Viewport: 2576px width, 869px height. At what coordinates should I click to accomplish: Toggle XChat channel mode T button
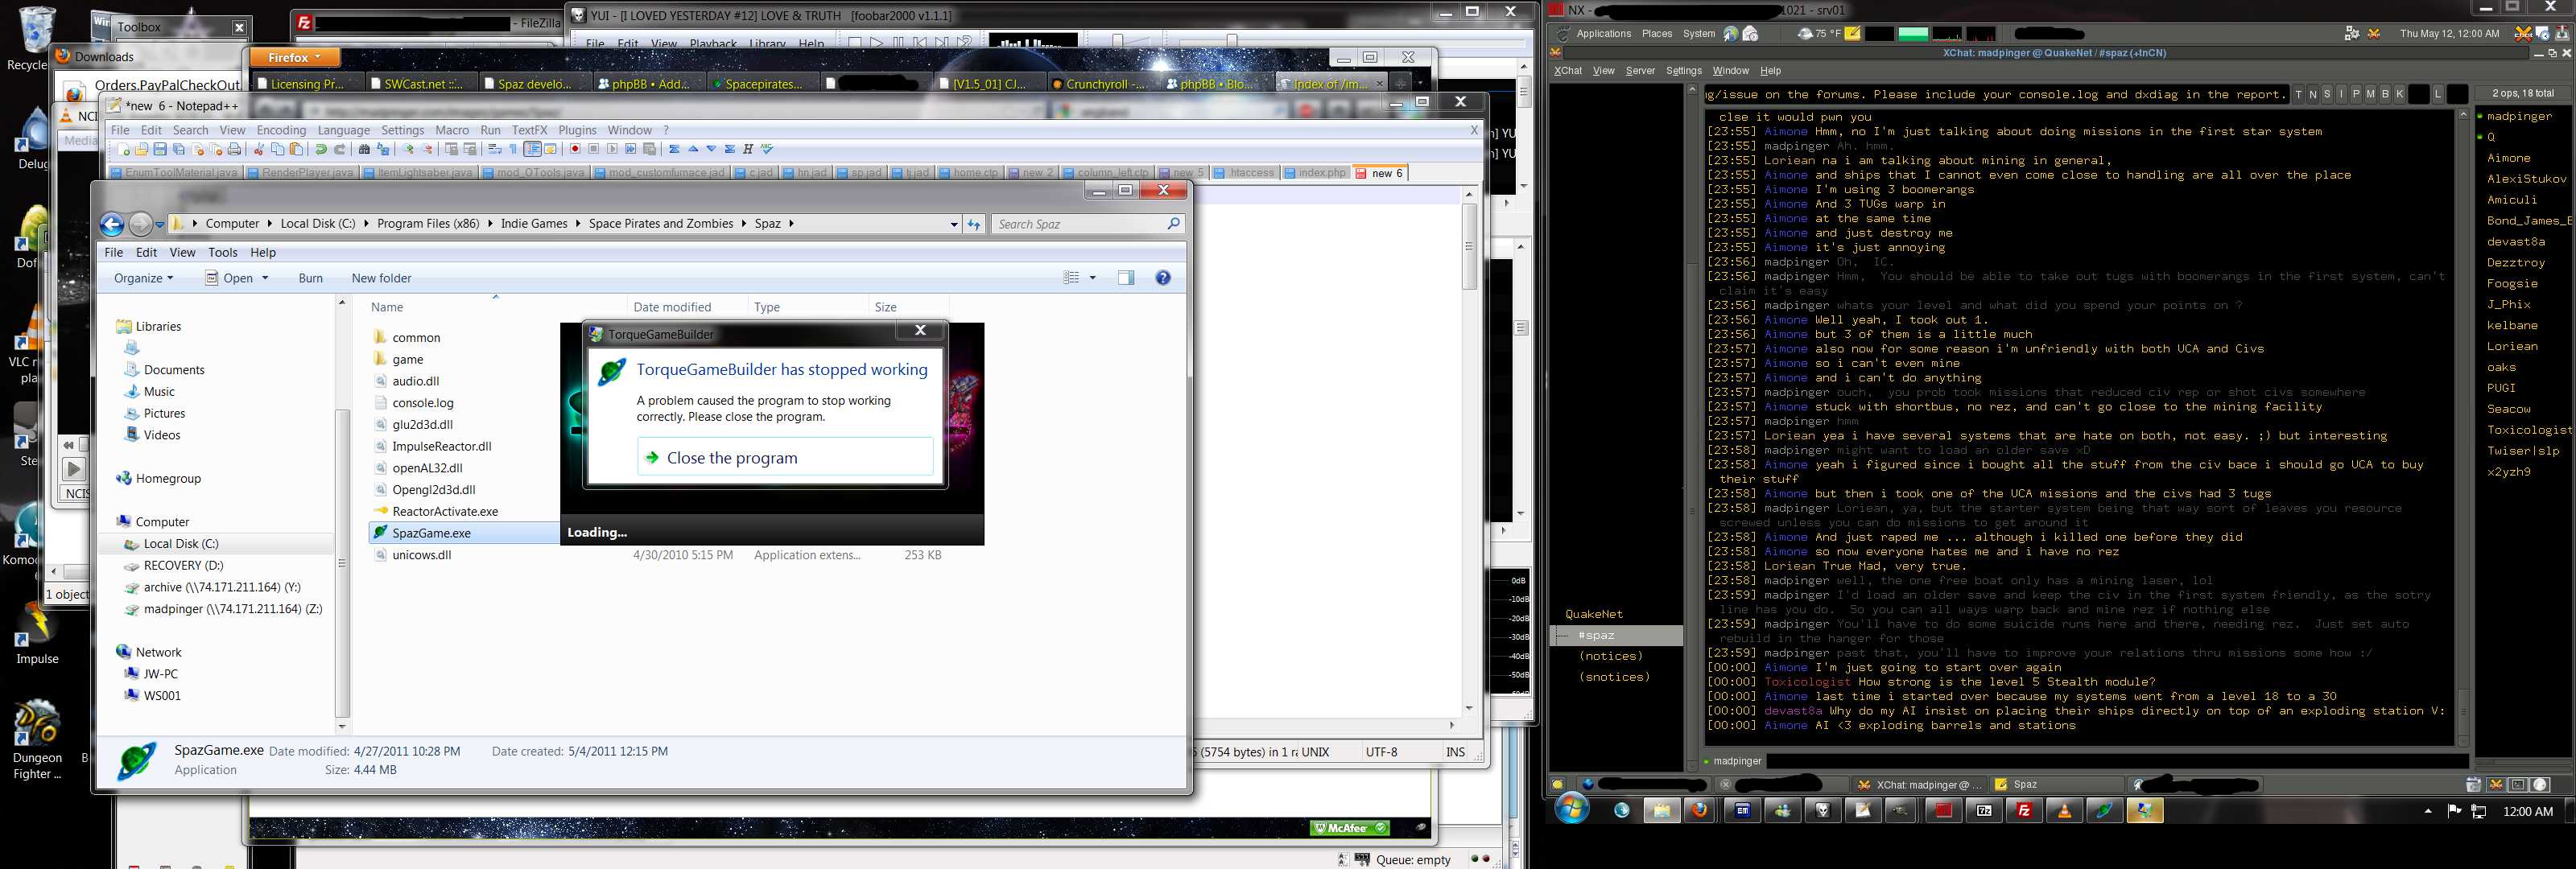pyautogui.click(x=2298, y=94)
